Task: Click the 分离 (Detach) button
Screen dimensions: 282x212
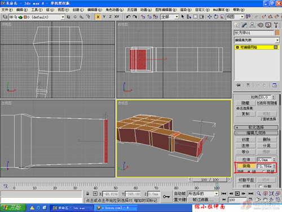Action: 267,145
